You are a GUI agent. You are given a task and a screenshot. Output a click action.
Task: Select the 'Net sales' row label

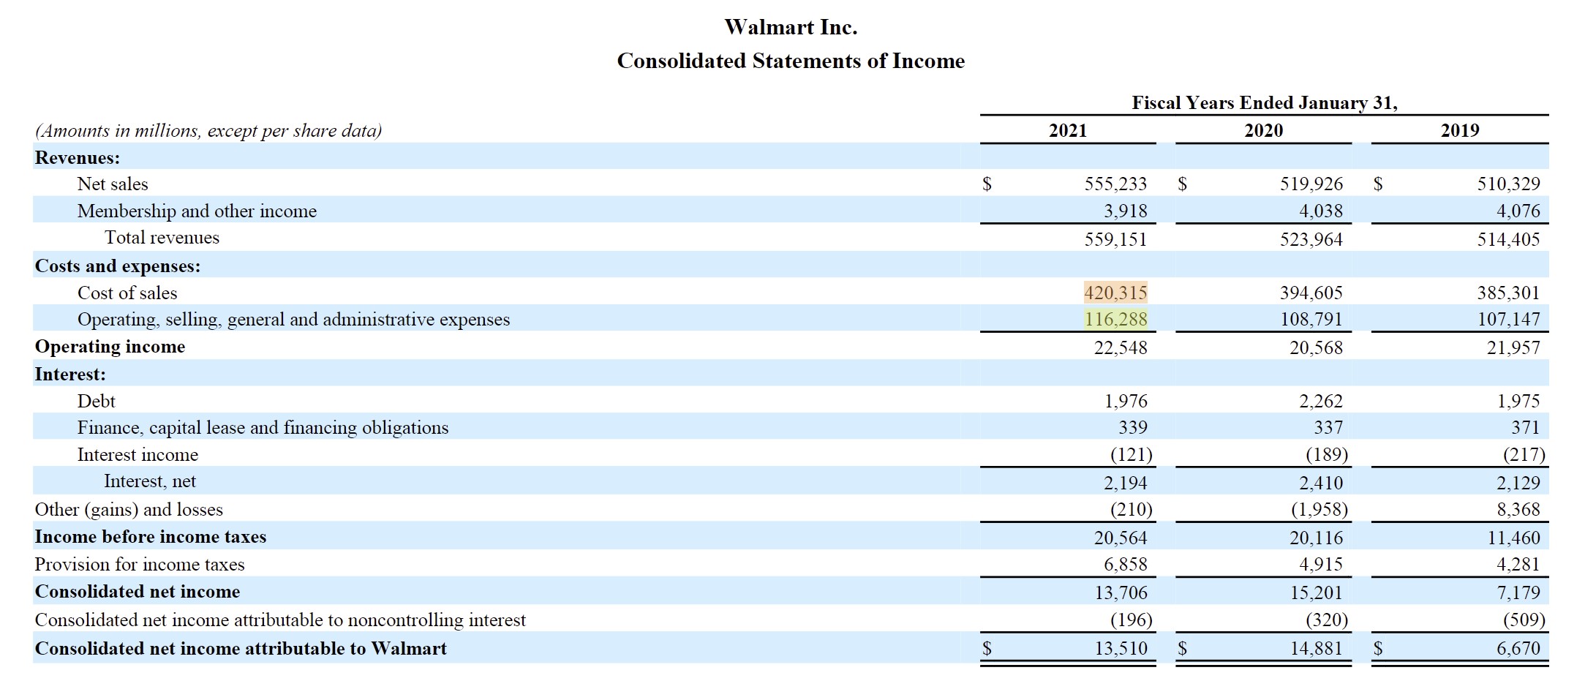[x=113, y=184]
